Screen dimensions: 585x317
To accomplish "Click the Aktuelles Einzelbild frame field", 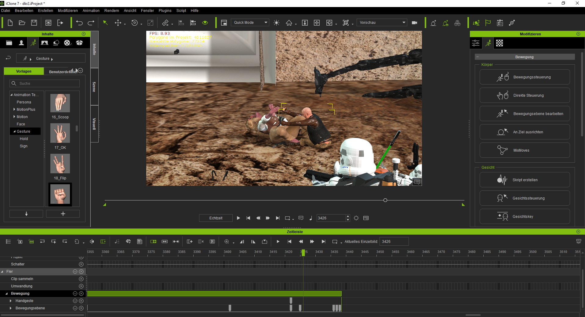I will pos(394,242).
